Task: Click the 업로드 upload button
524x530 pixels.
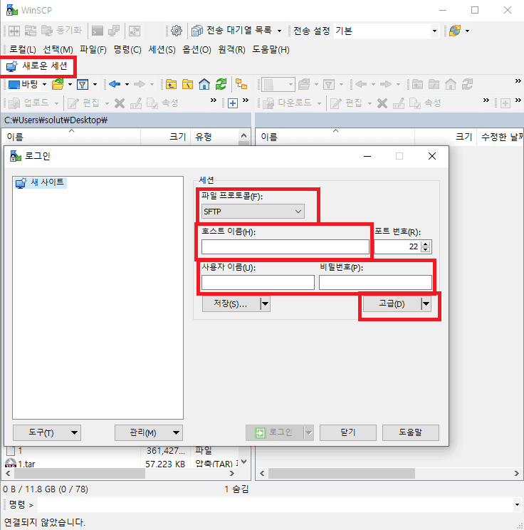Action: 29,103
